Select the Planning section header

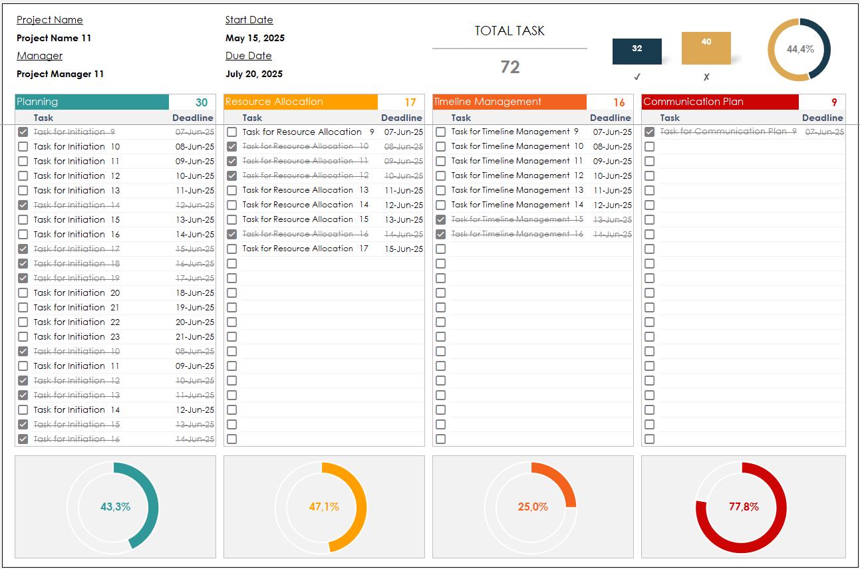(92, 102)
